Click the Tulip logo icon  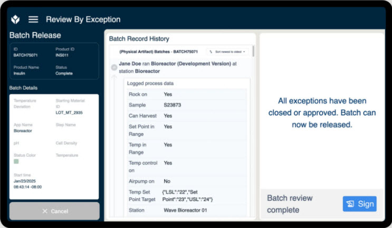(15, 19)
